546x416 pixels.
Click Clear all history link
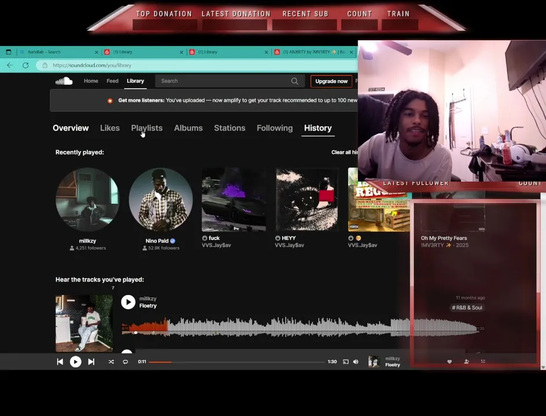(x=344, y=153)
